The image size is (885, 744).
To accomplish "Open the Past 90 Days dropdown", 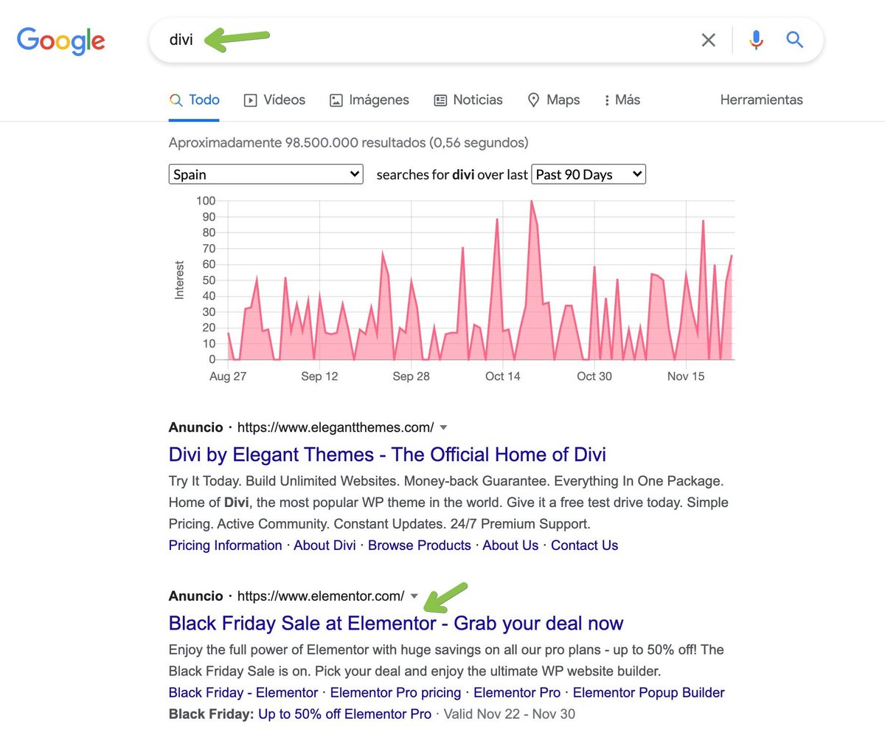I will coord(589,174).
